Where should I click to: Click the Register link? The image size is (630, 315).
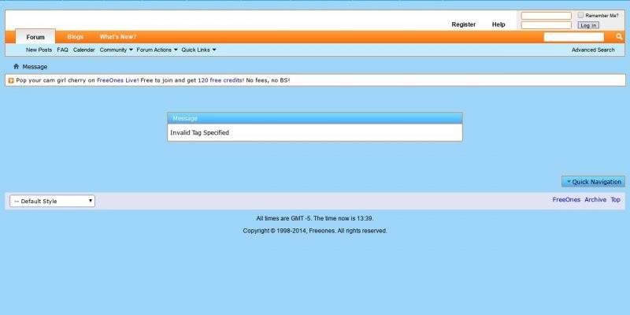[x=463, y=24]
